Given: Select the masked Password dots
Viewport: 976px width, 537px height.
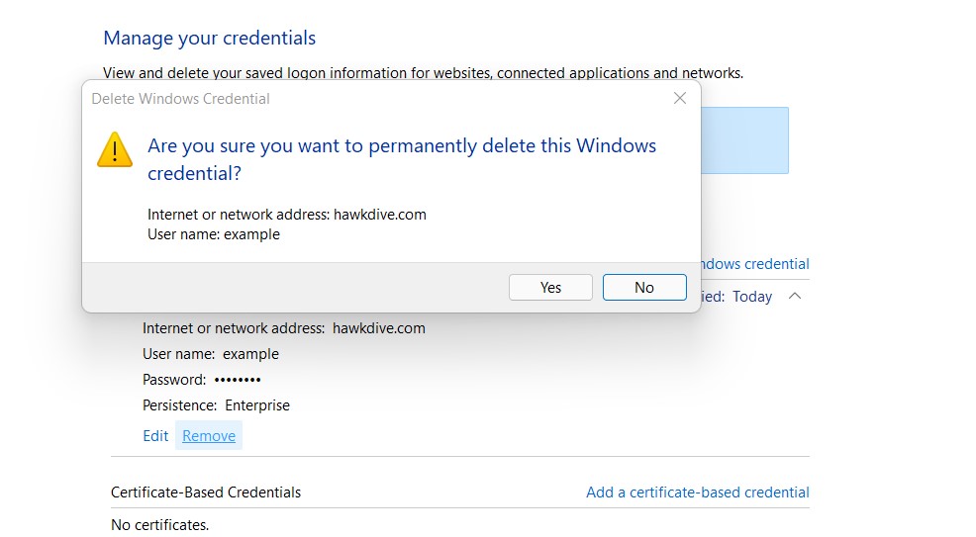Looking at the screenshot, I should point(238,380).
